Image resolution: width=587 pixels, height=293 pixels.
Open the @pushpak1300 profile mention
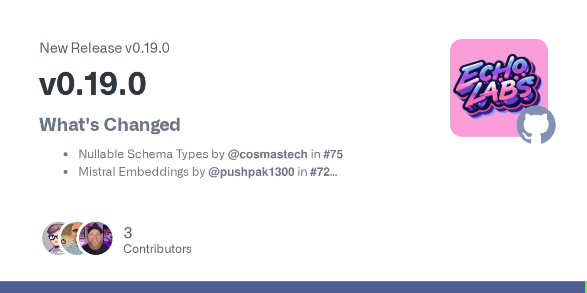pyautogui.click(x=251, y=172)
